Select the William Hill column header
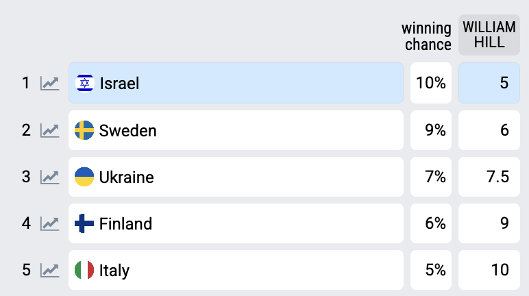Screen dimensions: 529x296 click(x=489, y=35)
